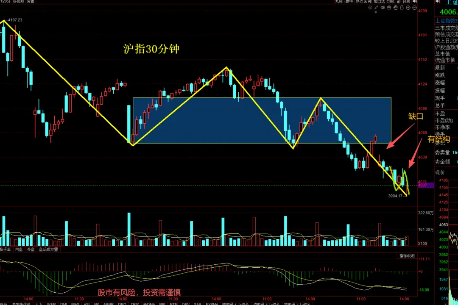Select the 换手率 volume tab
The height and width of the screenshot is (305, 458).
[x=5, y=250]
